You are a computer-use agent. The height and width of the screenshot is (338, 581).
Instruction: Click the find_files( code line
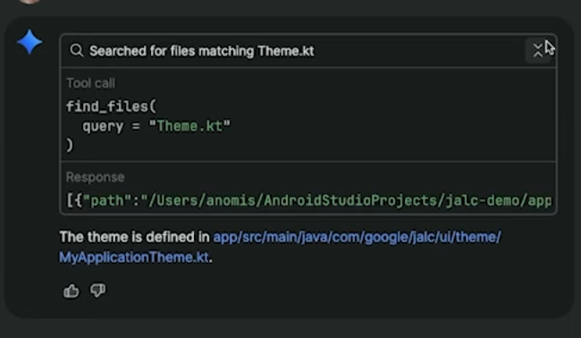(112, 106)
